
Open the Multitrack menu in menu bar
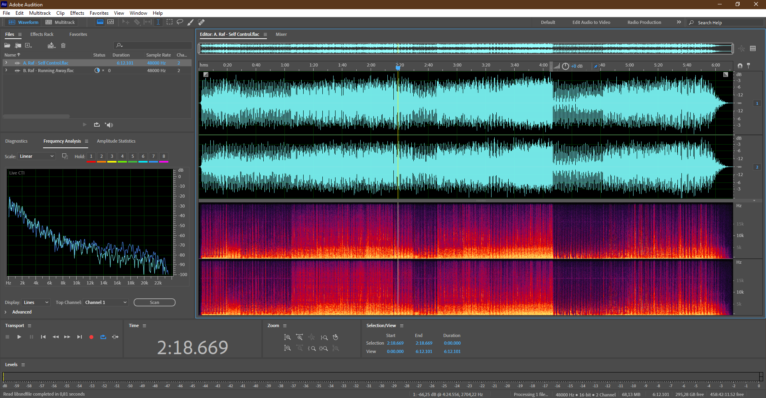point(40,13)
